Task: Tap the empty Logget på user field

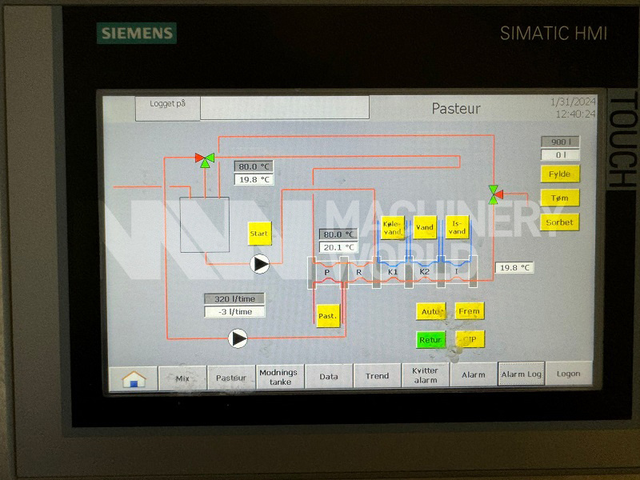Action: [285, 108]
